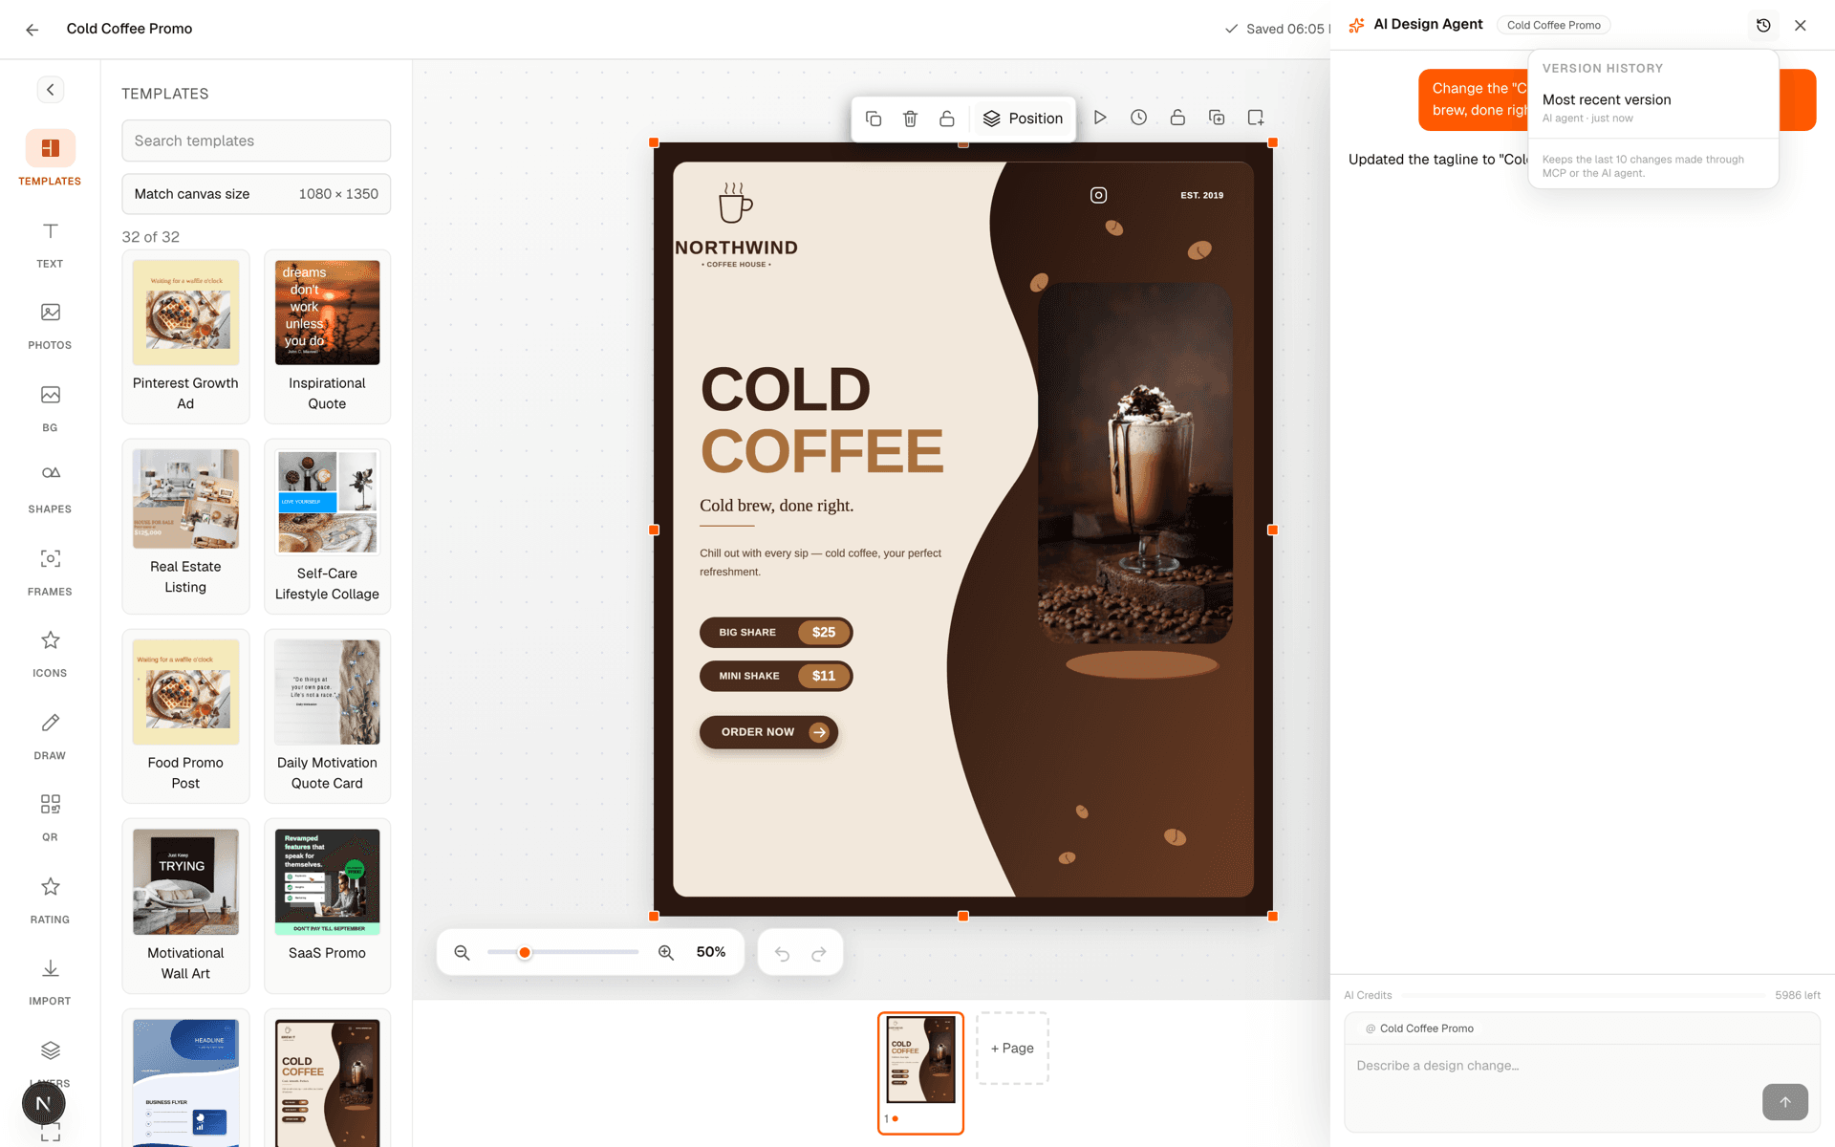Open the Position dropdown
The height and width of the screenshot is (1147, 1835).
pos(1023,119)
